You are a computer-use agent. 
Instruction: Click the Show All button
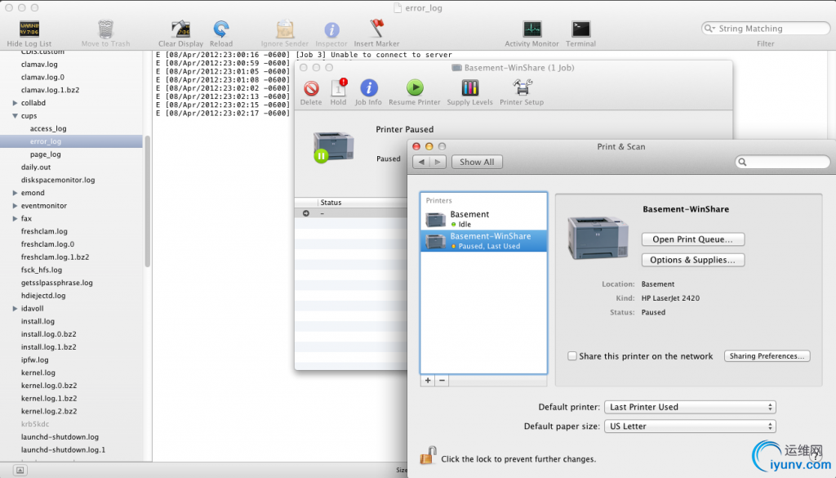point(477,162)
